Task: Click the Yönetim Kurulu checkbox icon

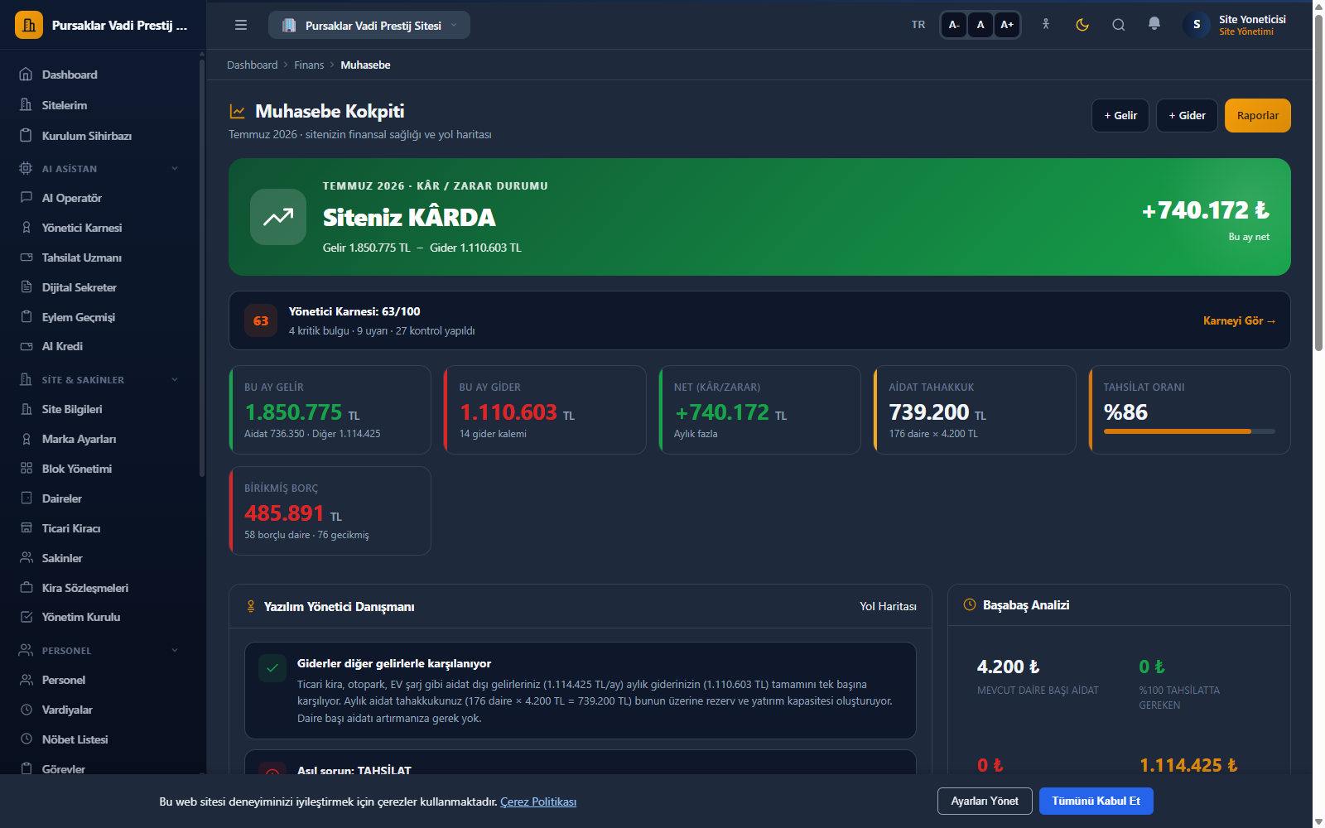Action: coord(26,617)
